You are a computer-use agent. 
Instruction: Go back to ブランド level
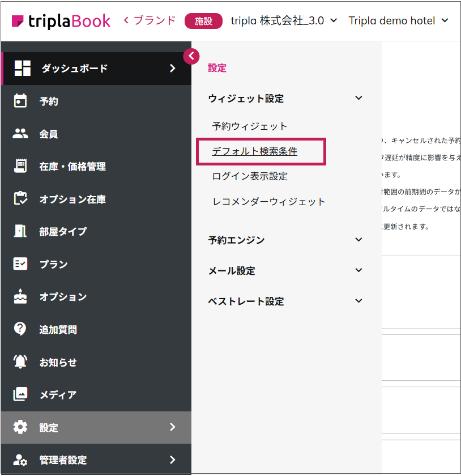click(150, 21)
